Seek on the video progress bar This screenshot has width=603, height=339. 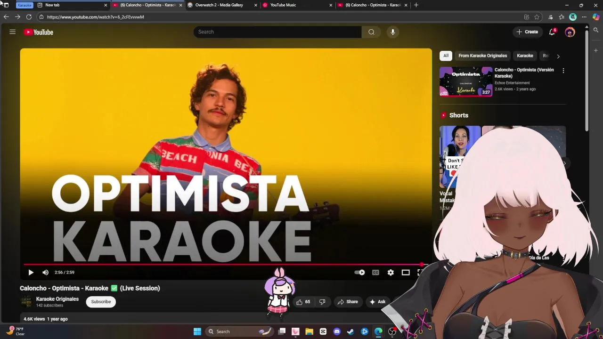226,265
